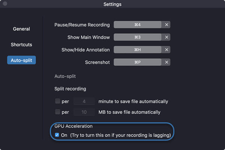Viewport: 225px width, 150px height.
Task: Click the GPU Acceleration heading
Action: [73, 126]
